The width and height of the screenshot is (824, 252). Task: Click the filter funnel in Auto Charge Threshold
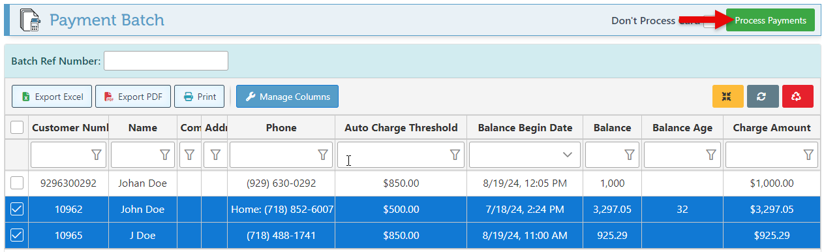(455, 155)
